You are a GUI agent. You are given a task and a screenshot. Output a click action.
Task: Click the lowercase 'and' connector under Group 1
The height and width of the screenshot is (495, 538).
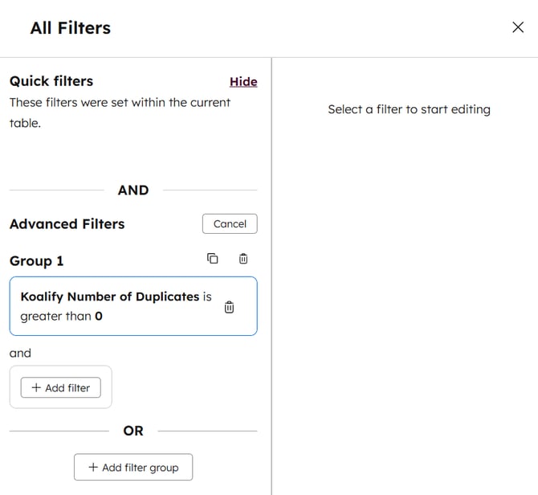[x=20, y=353]
